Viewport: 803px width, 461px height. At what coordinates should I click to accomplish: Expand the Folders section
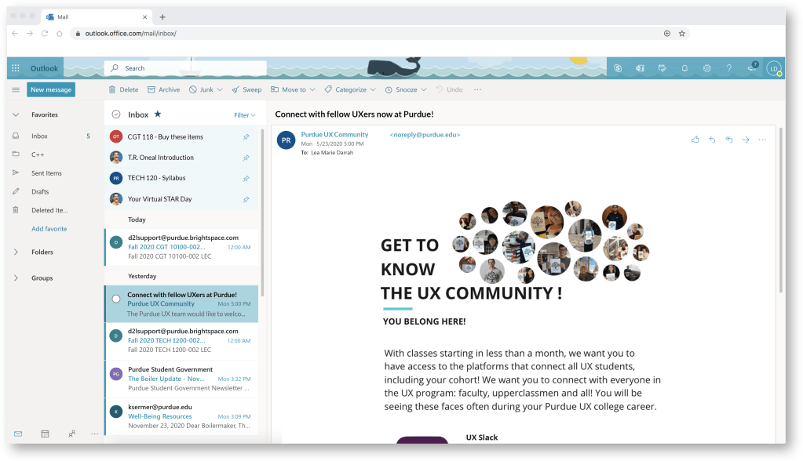click(x=16, y=252)
